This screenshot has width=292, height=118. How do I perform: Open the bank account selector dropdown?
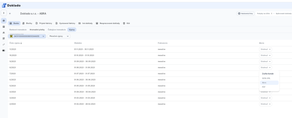tap(27, 36)
